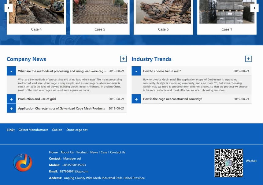Viewport: 263px width, 185px height.
Task: Go to Product in footer menu
Action: click(82, 152)
